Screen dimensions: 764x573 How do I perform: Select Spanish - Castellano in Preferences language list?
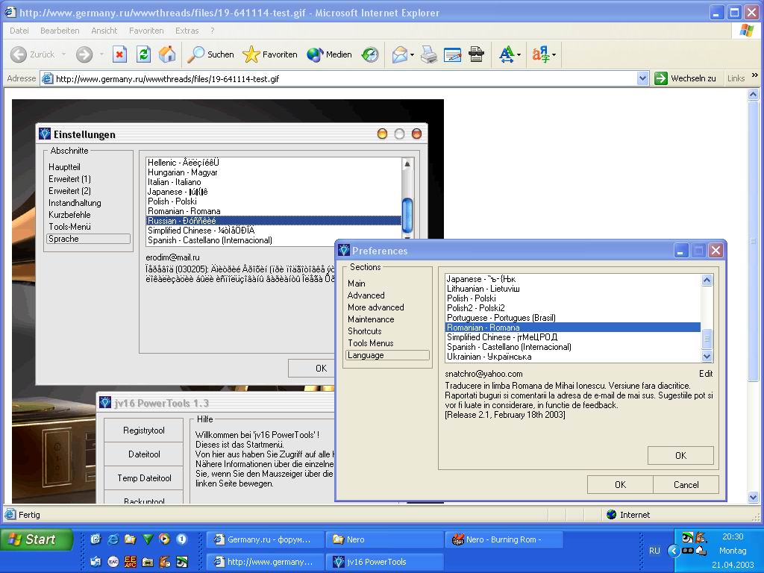(x=509, y=347)
